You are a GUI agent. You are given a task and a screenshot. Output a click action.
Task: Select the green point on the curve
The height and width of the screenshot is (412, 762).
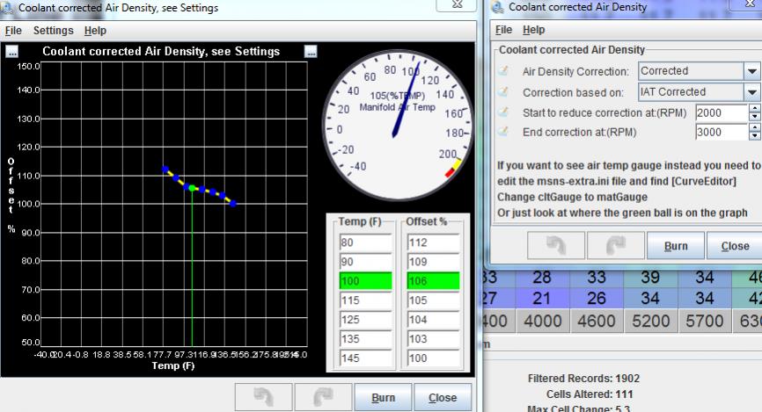click(x=192, y=188)
